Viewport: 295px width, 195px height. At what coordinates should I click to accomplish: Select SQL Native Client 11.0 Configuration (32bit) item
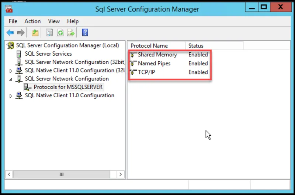pyautogui.click(x=75, y=70)
